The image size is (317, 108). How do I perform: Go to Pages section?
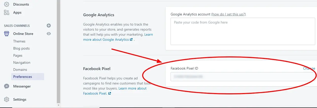click(18, 55)
